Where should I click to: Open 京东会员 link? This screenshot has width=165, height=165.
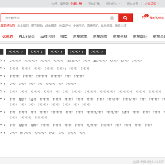(x=133, y=4)
